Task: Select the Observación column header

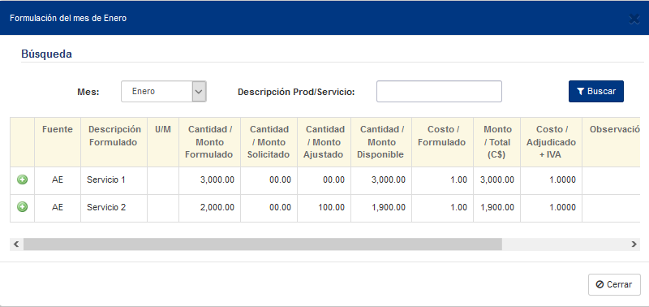Action: pyautogui.click(x=611, y=142)
